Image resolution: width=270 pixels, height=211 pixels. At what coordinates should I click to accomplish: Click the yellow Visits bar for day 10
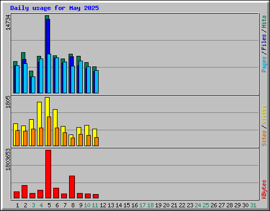click(x=86, y=130)
